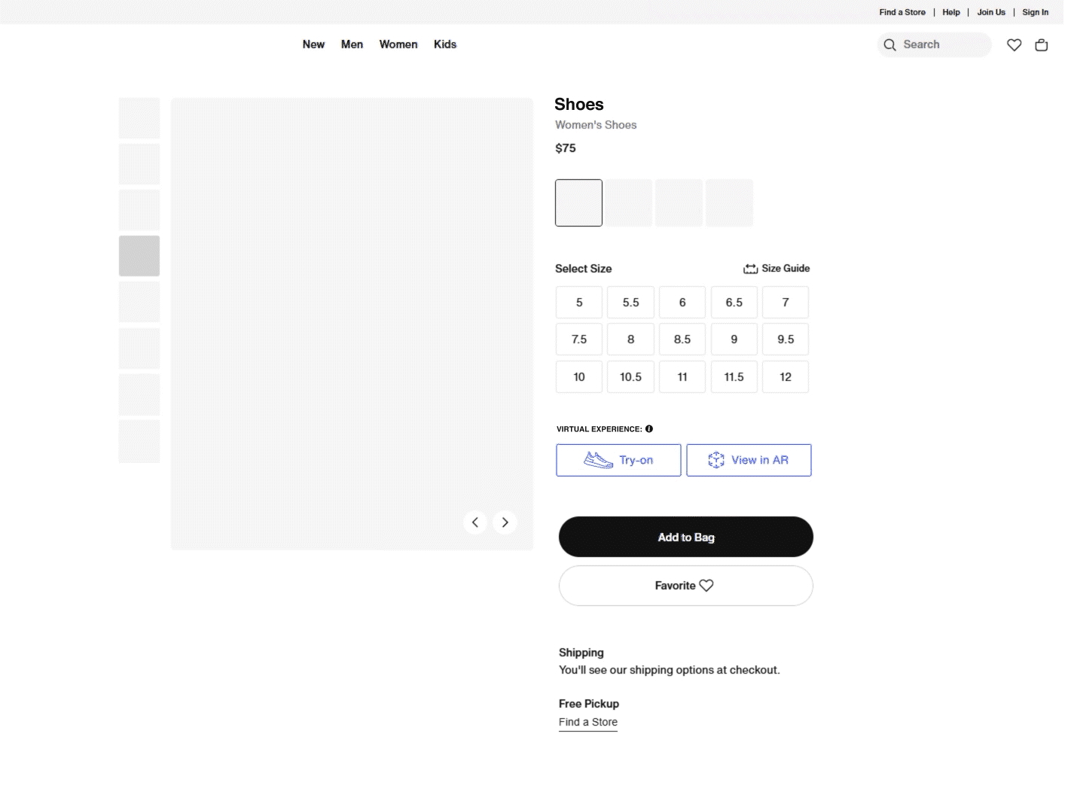Select the second colorway variant
1065x810 pixels.
629,202
